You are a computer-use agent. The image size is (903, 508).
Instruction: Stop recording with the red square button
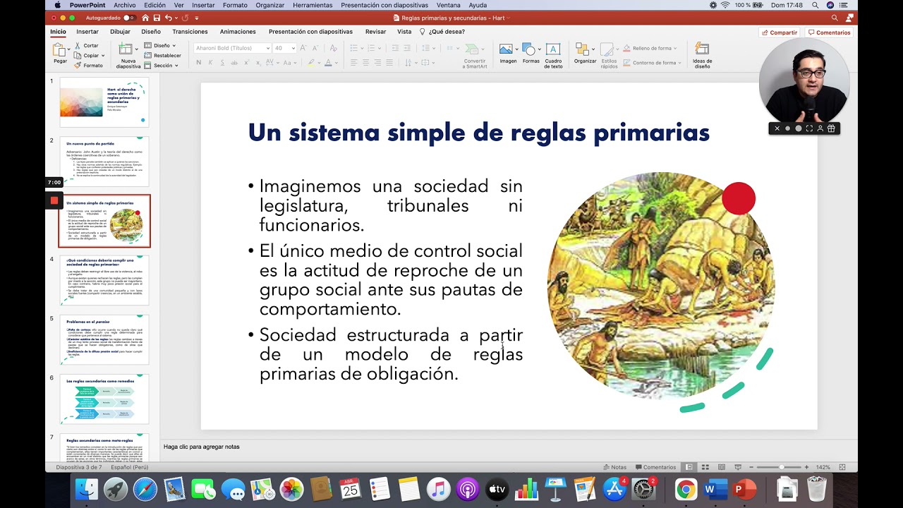[54, 201]
